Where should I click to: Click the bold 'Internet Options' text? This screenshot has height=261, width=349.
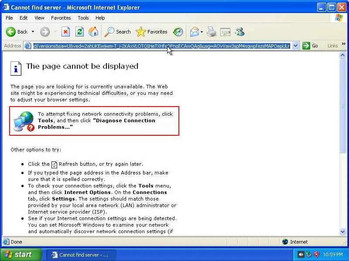[88, 192]
